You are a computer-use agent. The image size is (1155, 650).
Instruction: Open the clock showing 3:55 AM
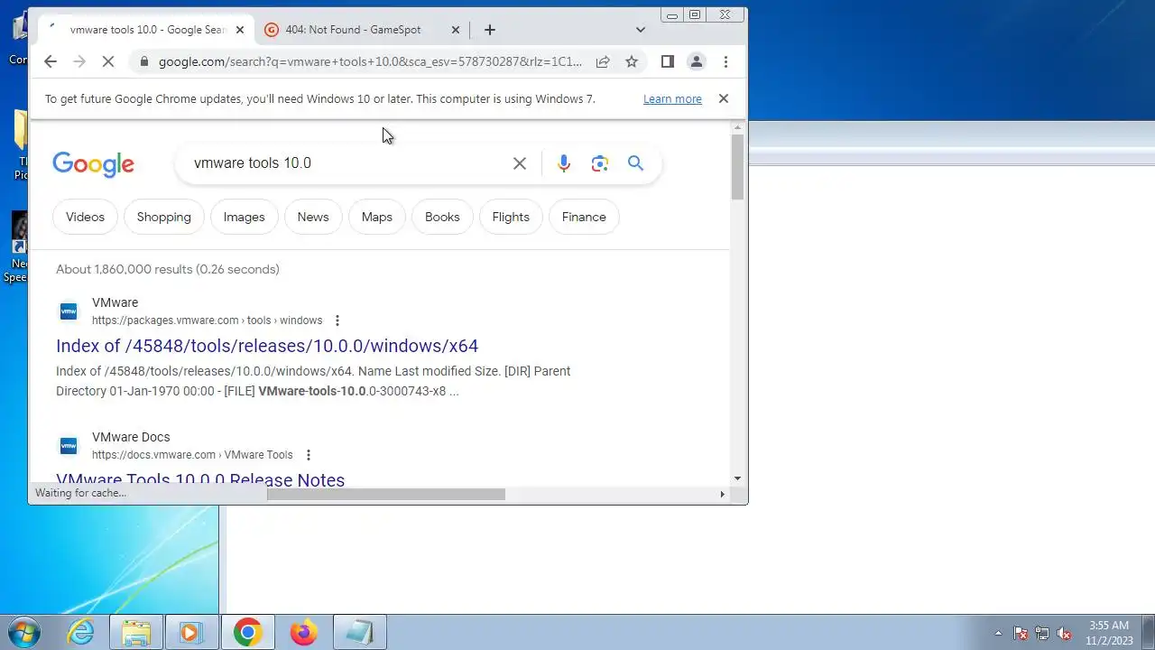click(x=1109, y=633)
